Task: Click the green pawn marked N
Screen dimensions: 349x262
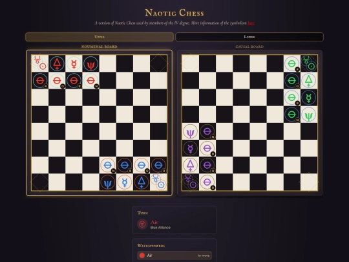Action: 291,115
